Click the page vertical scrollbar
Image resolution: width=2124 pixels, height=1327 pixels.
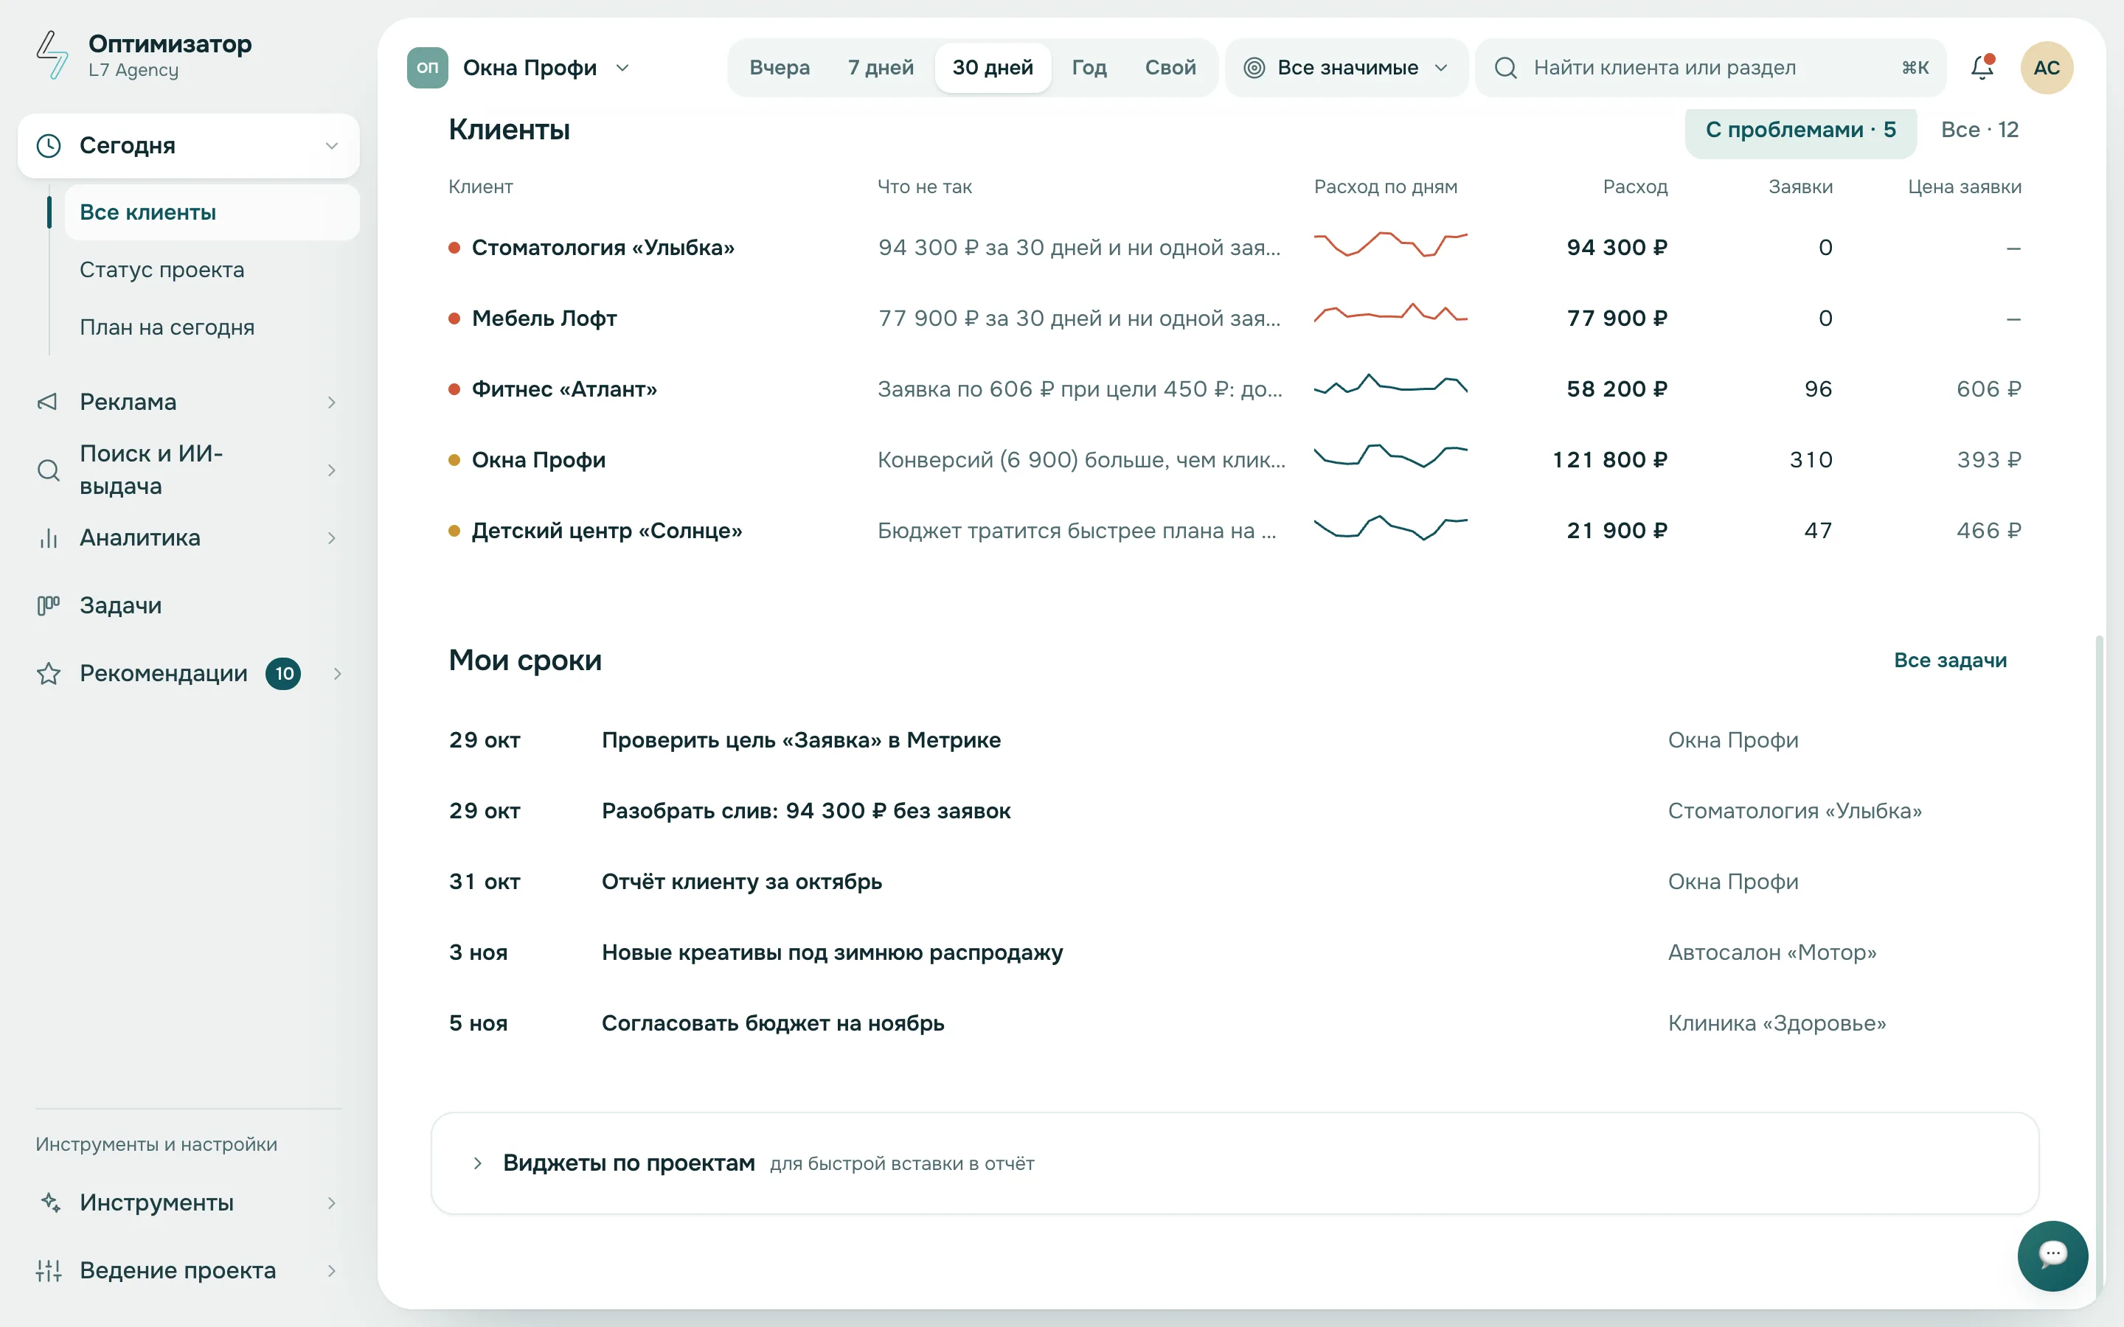tap(2098, 966)
